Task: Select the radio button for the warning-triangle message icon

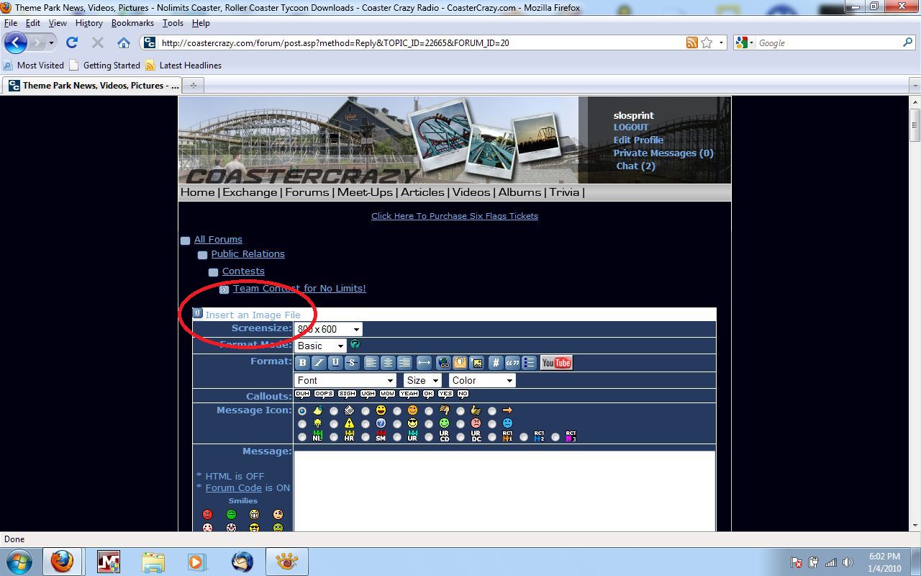Action: 333,424
